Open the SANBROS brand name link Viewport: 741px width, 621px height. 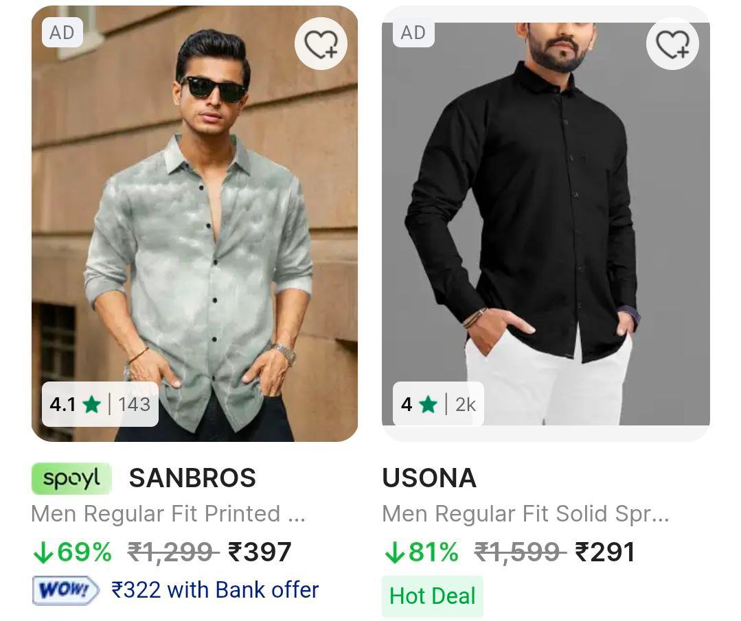(x=192, y=478)
